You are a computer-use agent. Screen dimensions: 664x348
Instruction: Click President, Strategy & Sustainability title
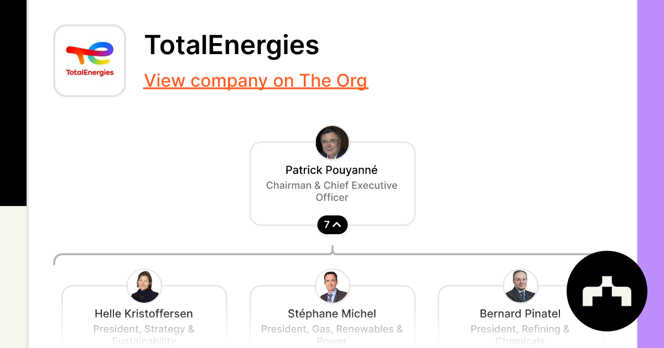pyautogui.click(x=144, y=335)
